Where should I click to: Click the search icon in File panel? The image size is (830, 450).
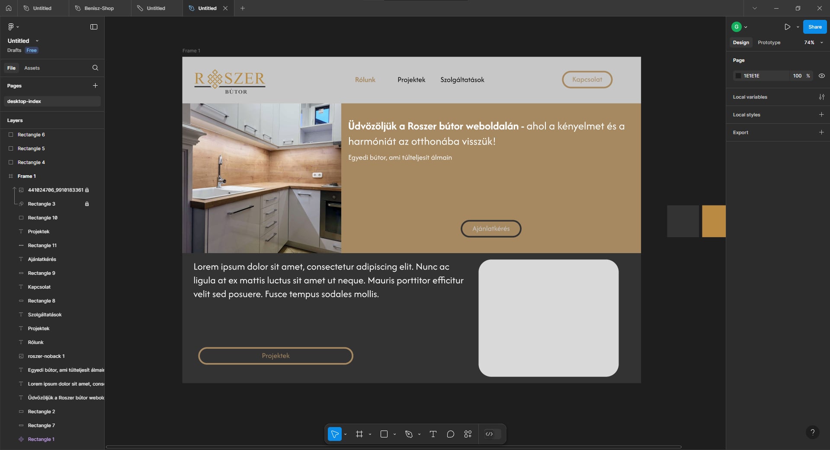tap(95, 68)
